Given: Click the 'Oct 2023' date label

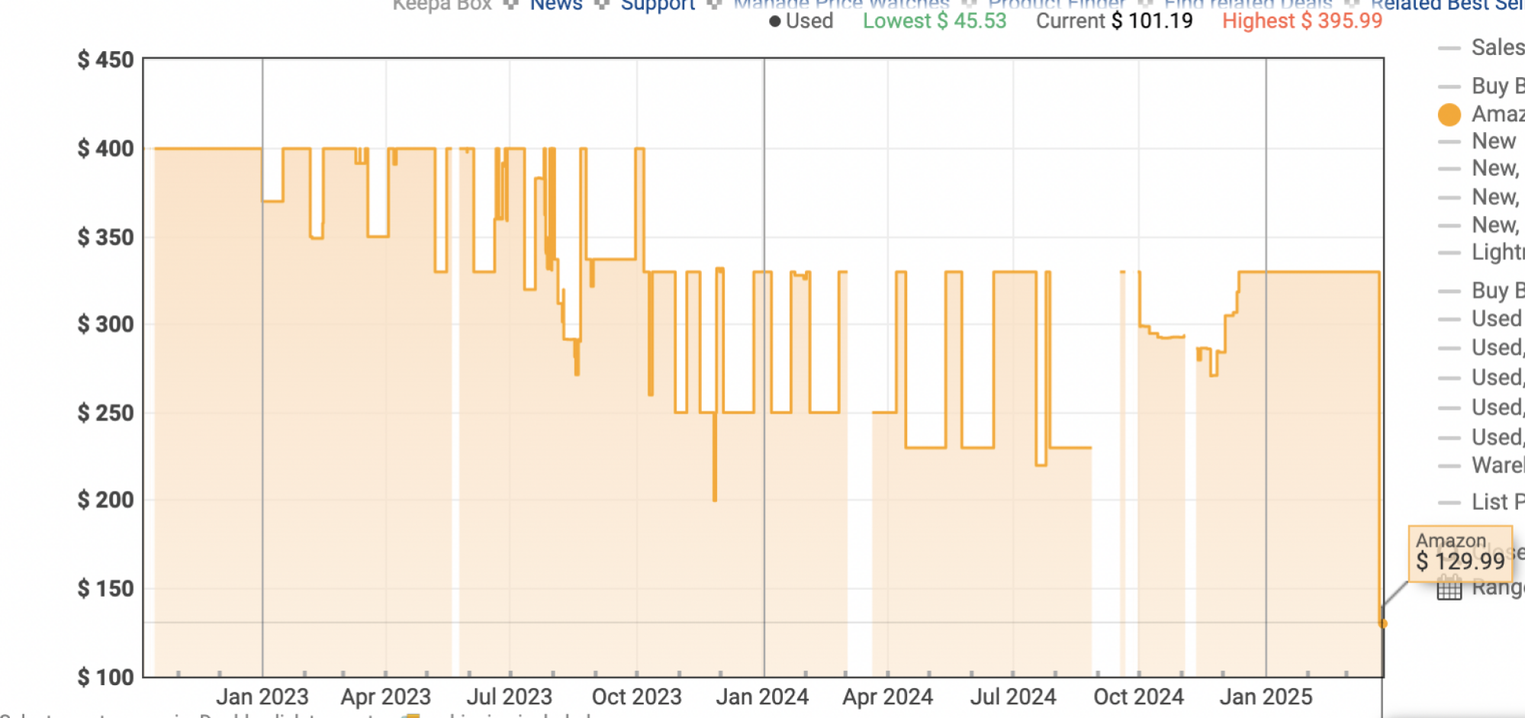Looking at the screenshot, I should pyautogui.click(x=636, y=697).
